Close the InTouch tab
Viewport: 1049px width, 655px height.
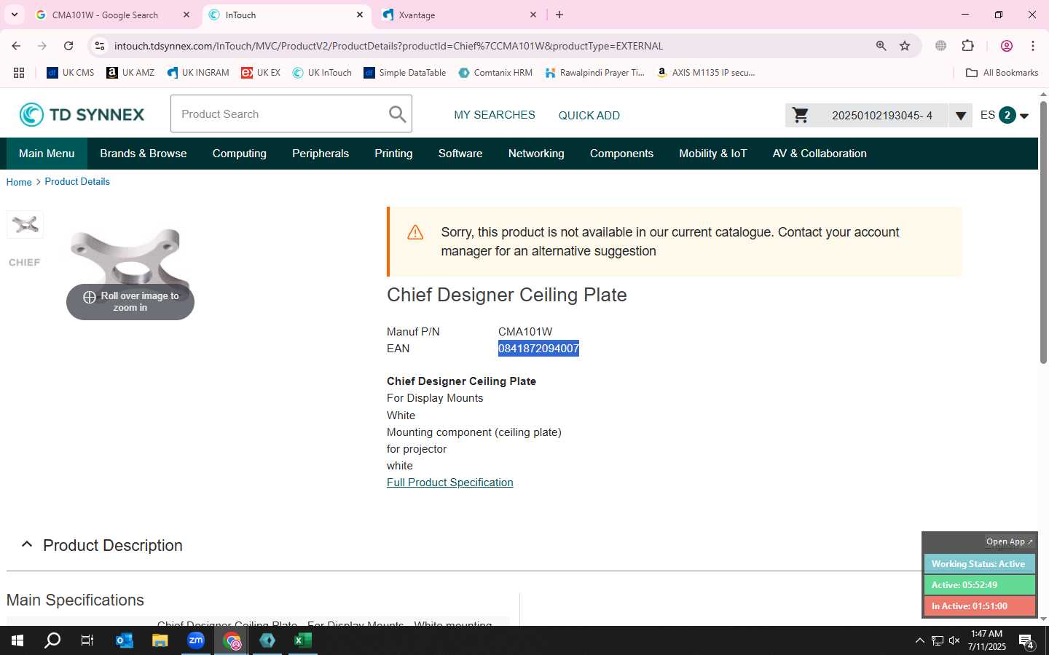(360, 15)
